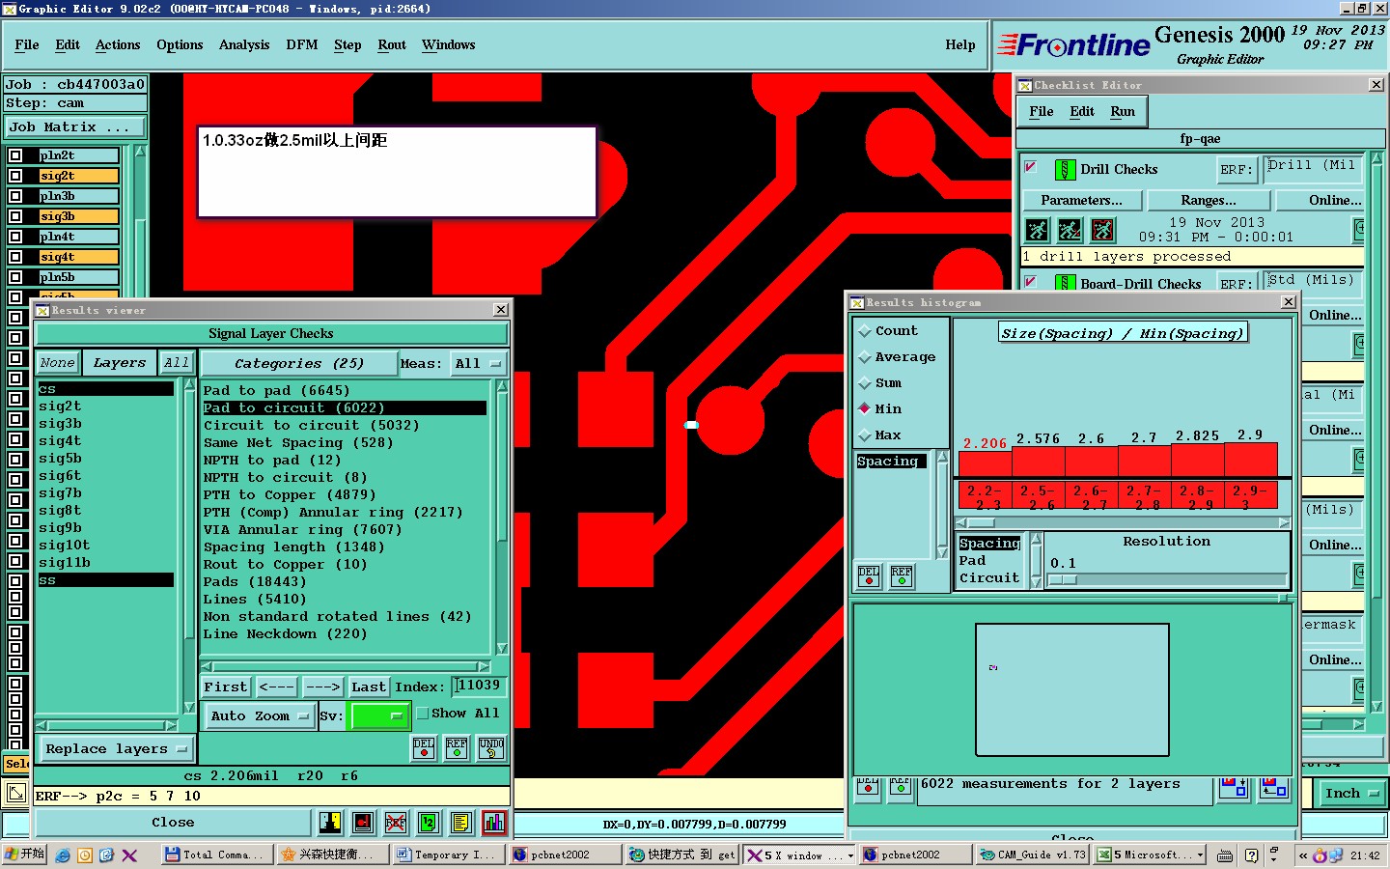Open the Replace layers dropdown
Image resolution: width=1390 pixels, height=869 pixels.
(117, 748)
